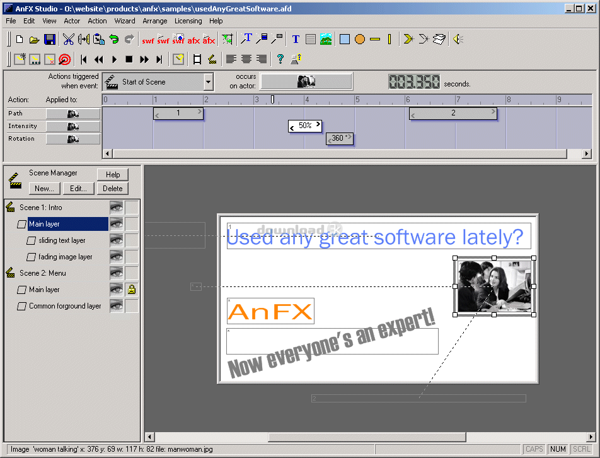Jump to end of timeline
600x458 pixels.
coord(159,59)
